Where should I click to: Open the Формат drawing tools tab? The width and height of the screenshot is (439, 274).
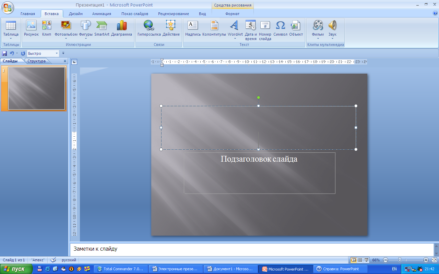[233, 14]
